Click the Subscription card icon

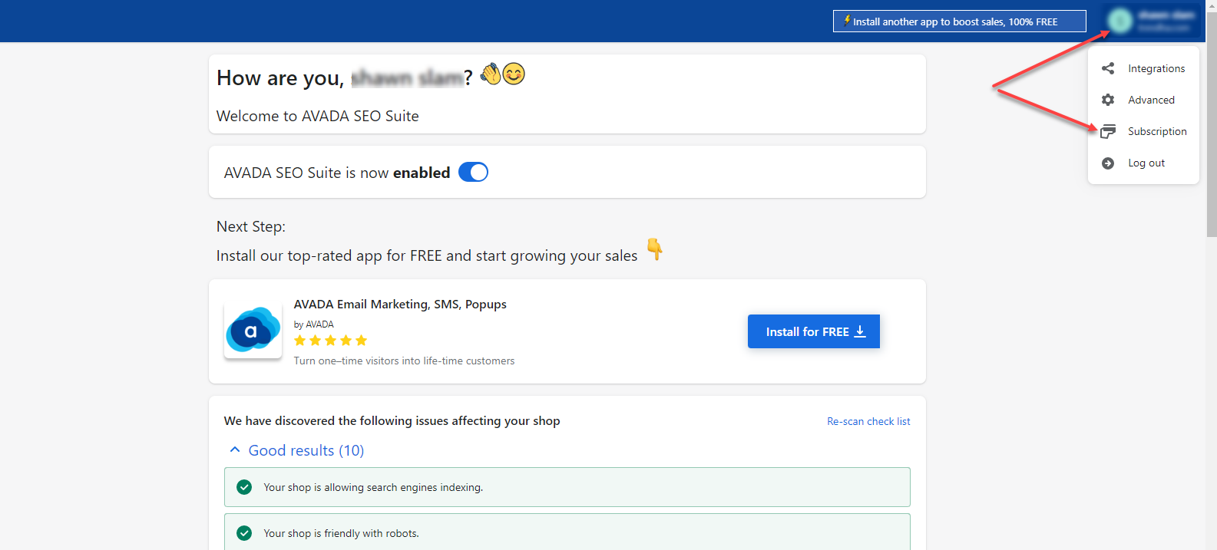[1108, 131]
